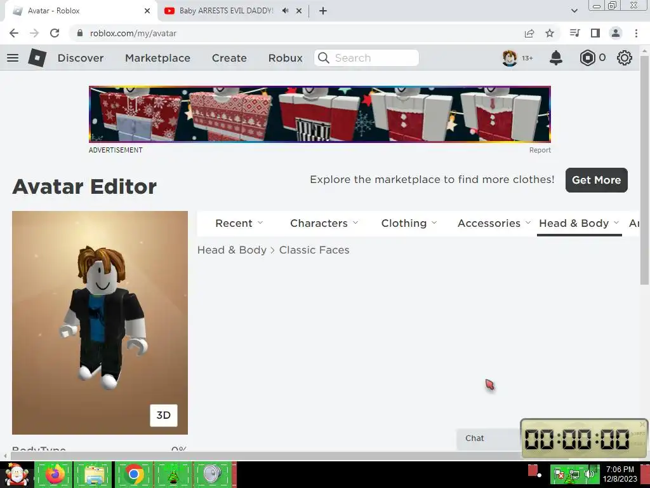Click the Get More button
Viewport: 650px width, 488px height.
pos(596,180)
